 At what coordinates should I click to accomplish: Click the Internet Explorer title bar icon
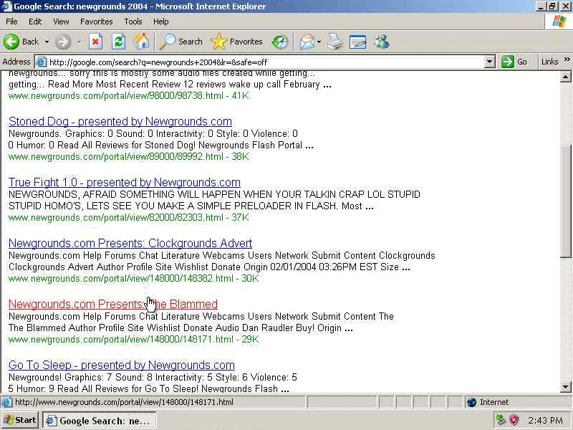[x=6, y=6]
